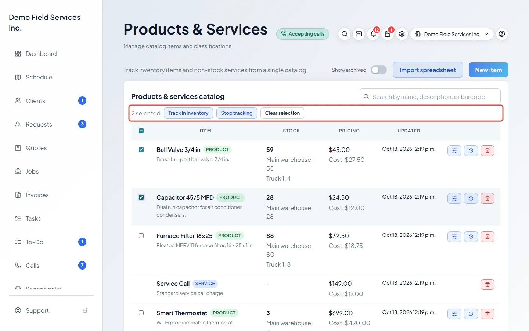The height and width of the screenshot is (331, 529).
Task: Click the Accepting calls status badge
Action: tap(303, 34)
